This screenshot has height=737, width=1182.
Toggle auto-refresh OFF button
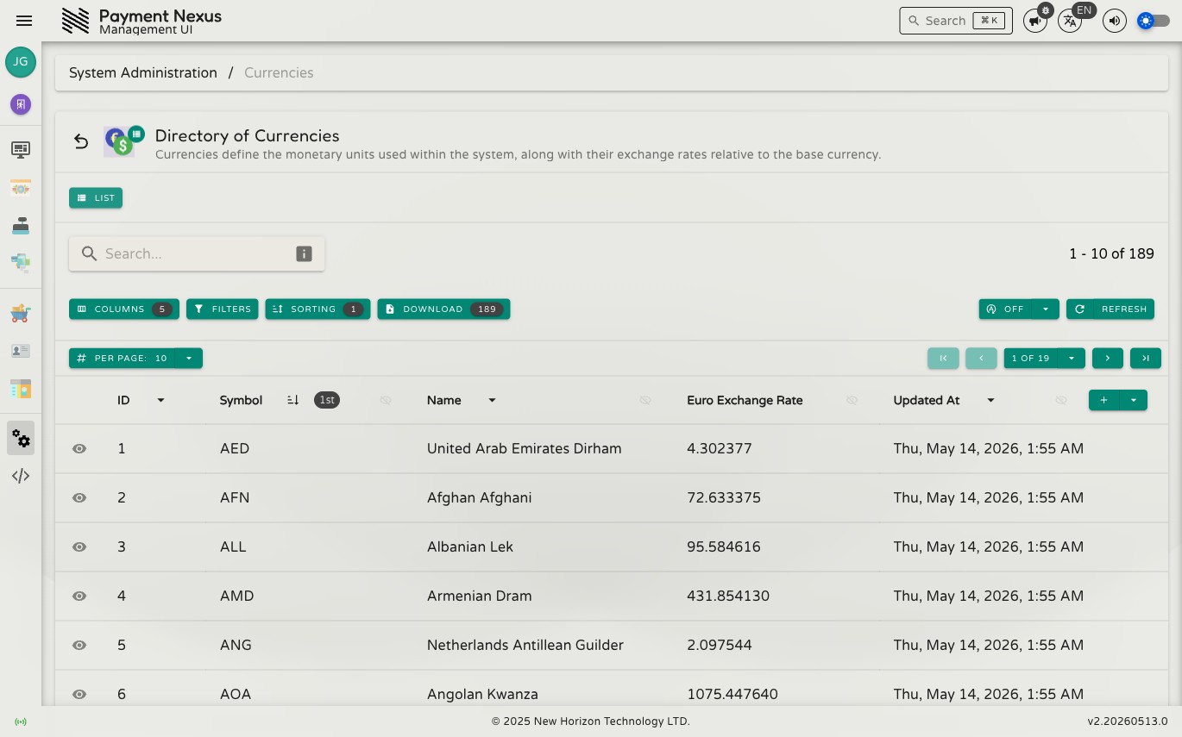click(x=1006, y=309)
